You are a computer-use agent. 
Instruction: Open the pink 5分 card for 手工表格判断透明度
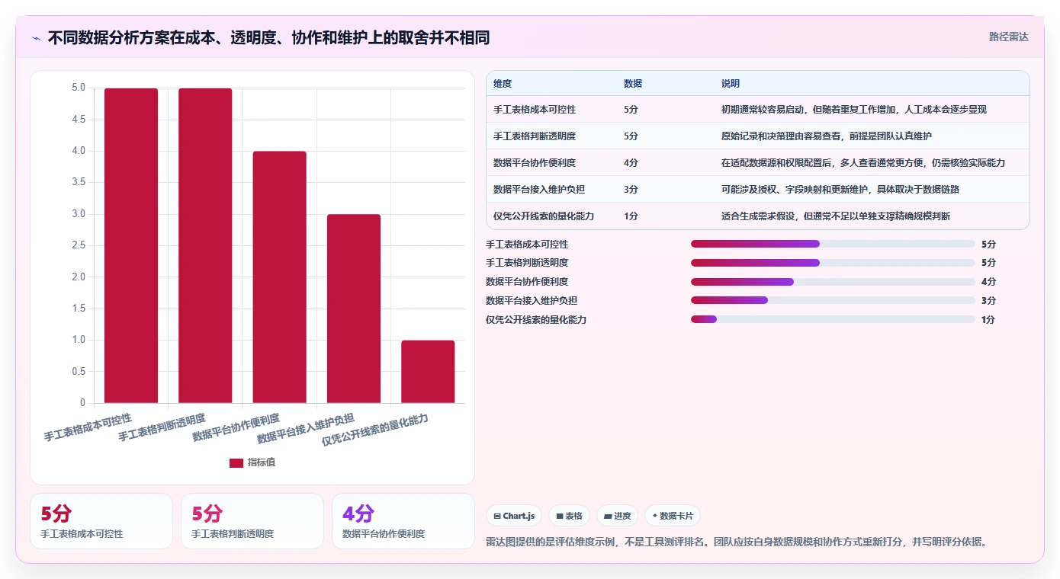pos(252,521)
